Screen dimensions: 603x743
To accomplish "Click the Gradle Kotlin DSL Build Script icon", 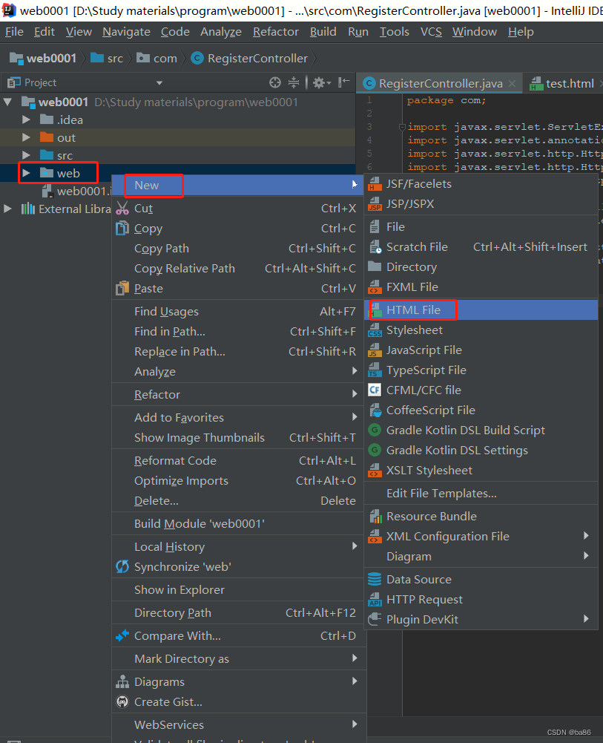I will pos(375,431).
